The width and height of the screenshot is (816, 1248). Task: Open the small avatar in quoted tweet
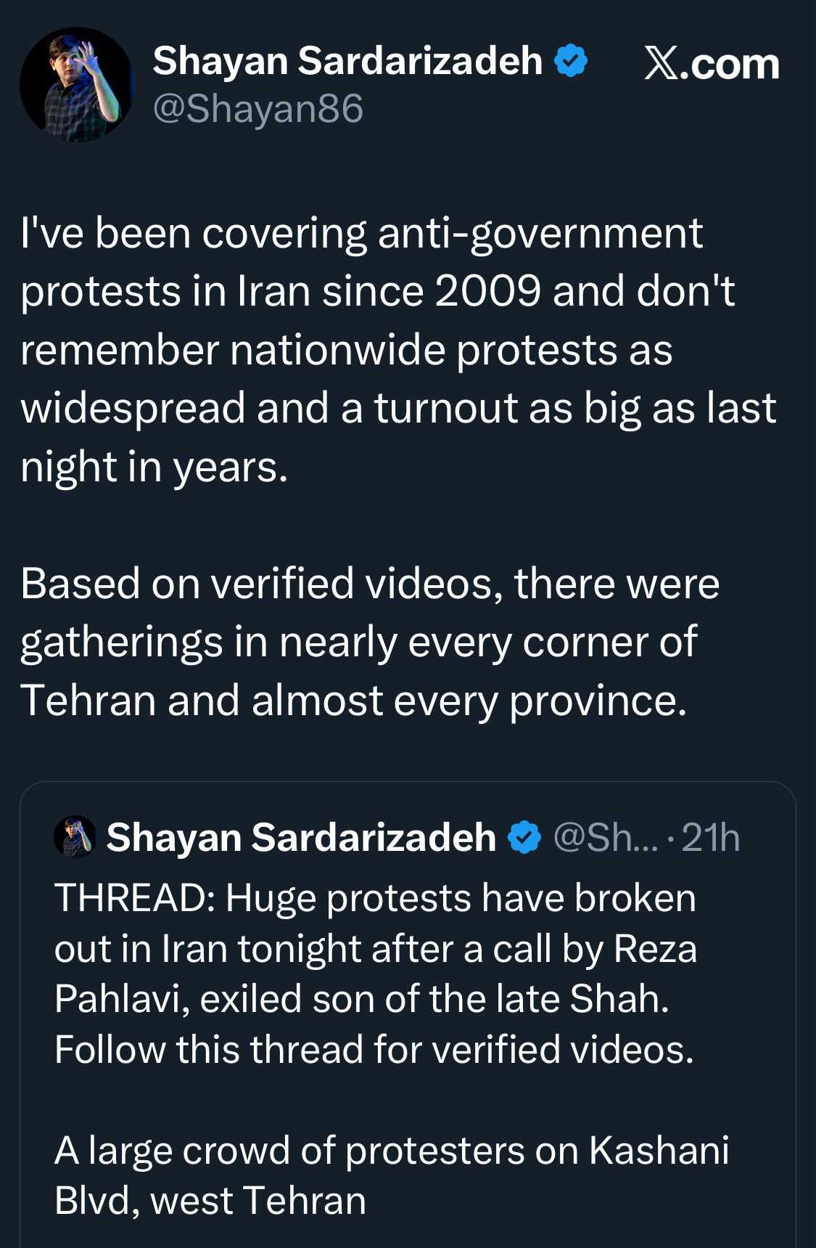tap(75, 837)
